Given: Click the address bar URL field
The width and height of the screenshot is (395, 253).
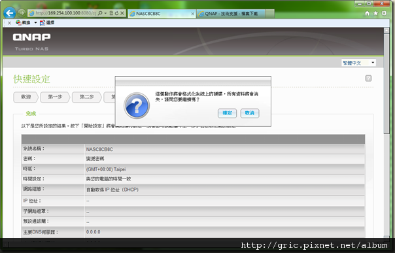Looking at the screenshot, I should [65, 13].
